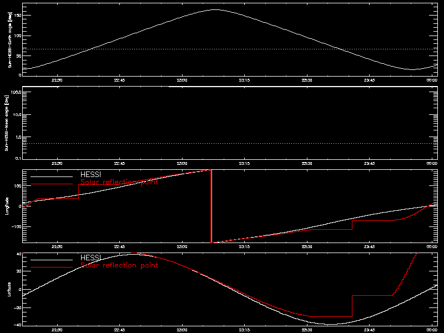Click '23:15' time label under the top plot
This screenshot has width=444, height=333.
pos(244,80)
